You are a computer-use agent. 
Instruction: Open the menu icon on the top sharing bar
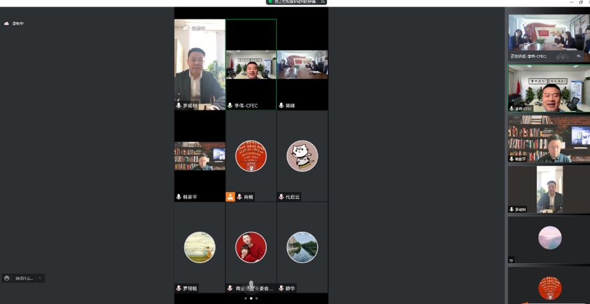point(322,2)
